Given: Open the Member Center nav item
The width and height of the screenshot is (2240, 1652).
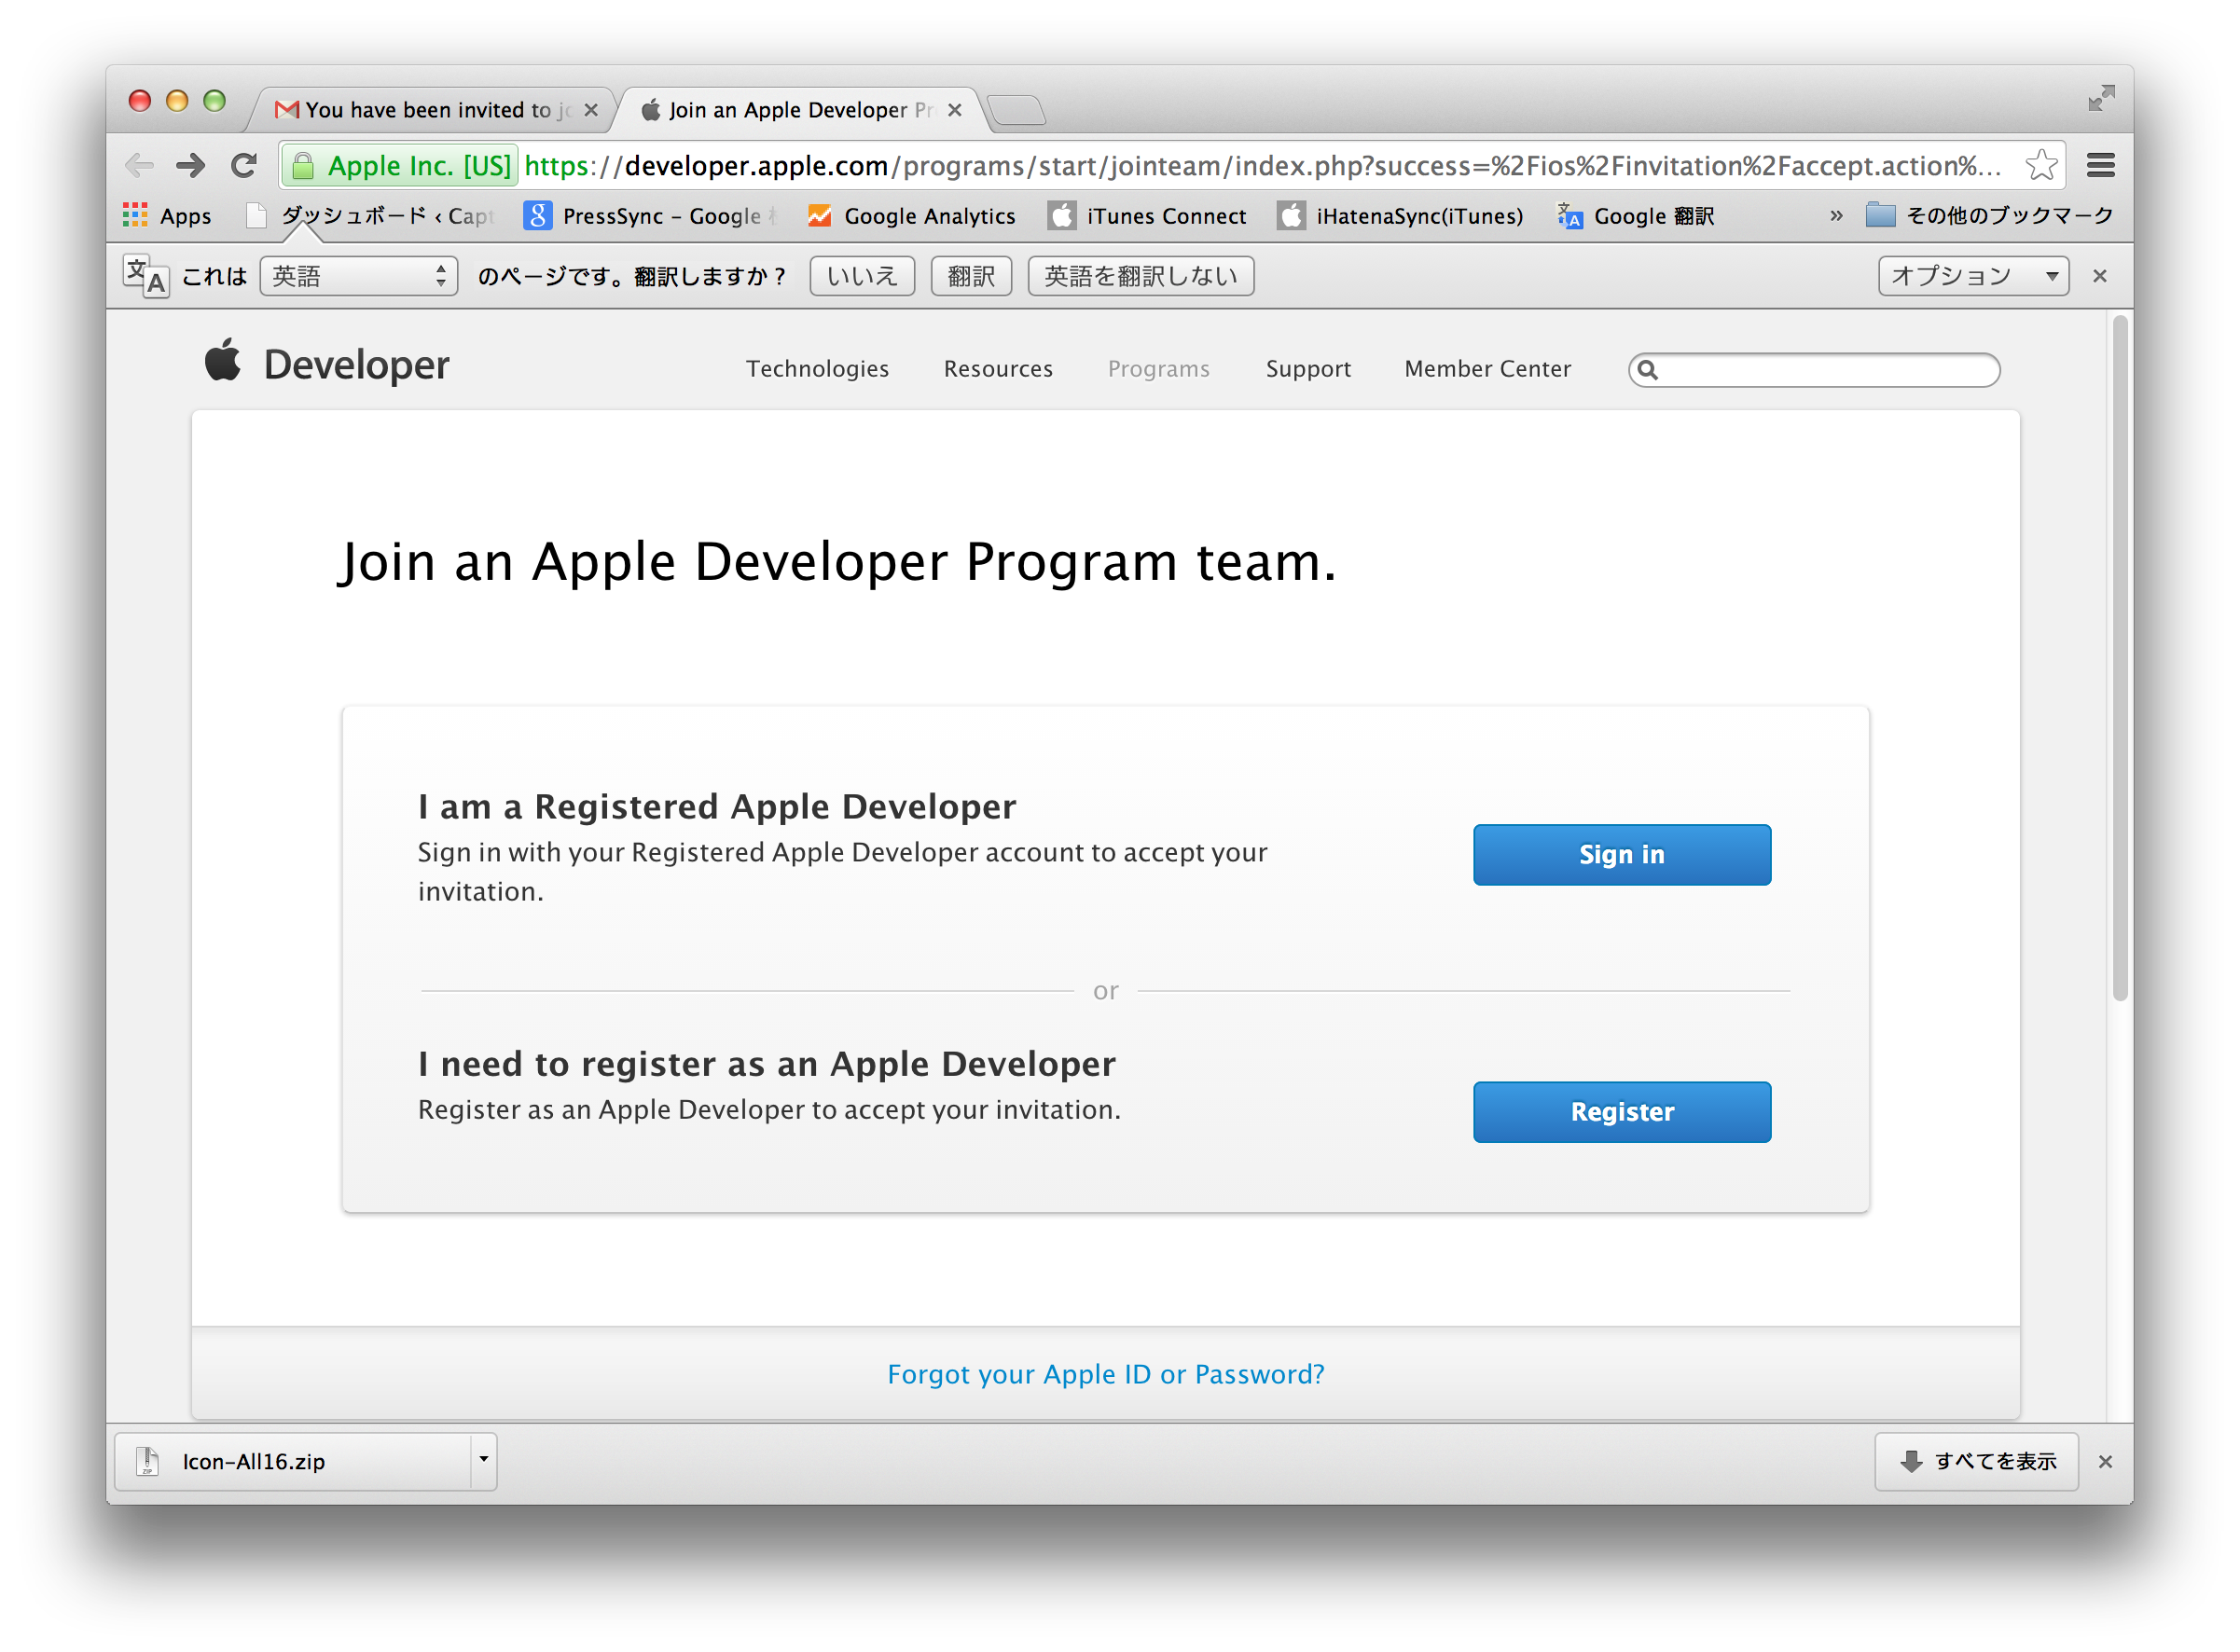Looking at the screenshot, I should (x=1487, y=369).
